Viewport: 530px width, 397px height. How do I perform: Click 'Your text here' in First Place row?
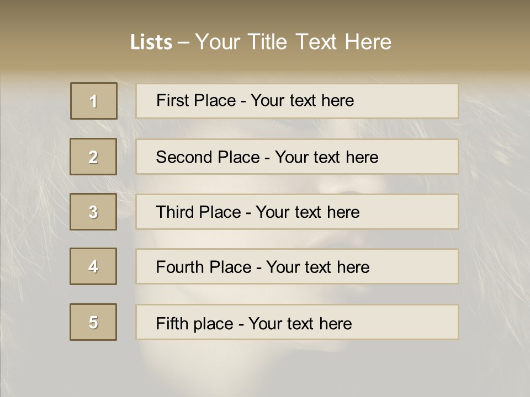coord(302,100)
